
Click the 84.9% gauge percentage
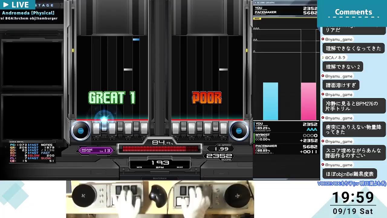[162, 142]
